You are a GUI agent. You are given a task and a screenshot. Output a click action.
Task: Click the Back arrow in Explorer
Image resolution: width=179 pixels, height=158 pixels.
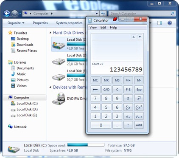(7, 14)
